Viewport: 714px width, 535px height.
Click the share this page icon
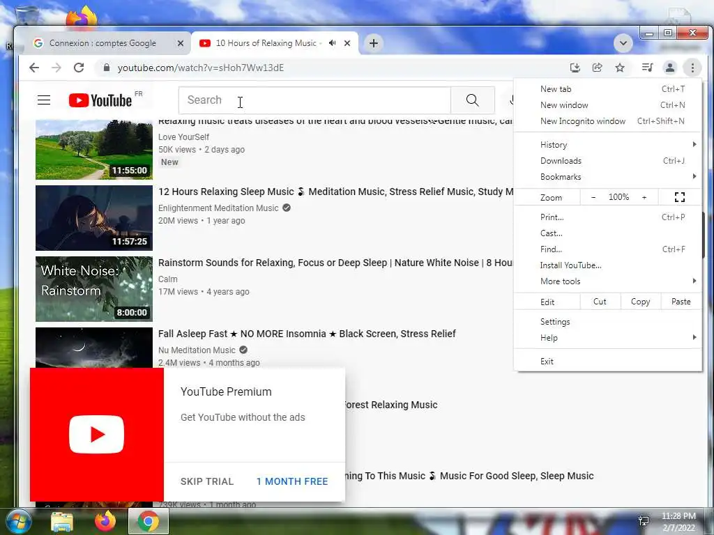(597, 68)
